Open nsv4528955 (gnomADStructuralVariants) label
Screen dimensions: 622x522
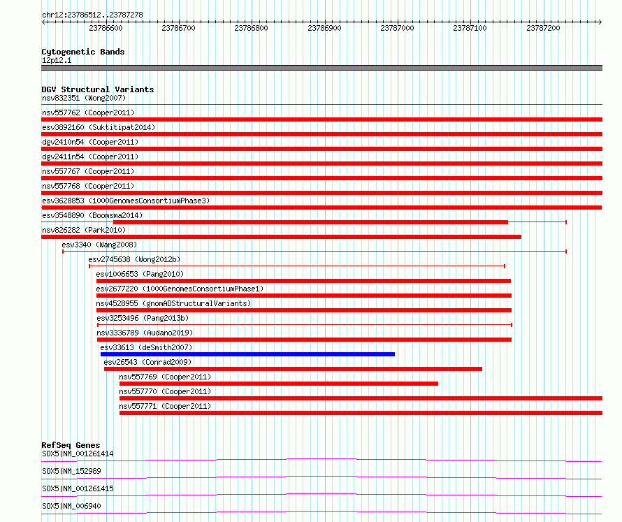pyautogui.click(x=173, y=303)
